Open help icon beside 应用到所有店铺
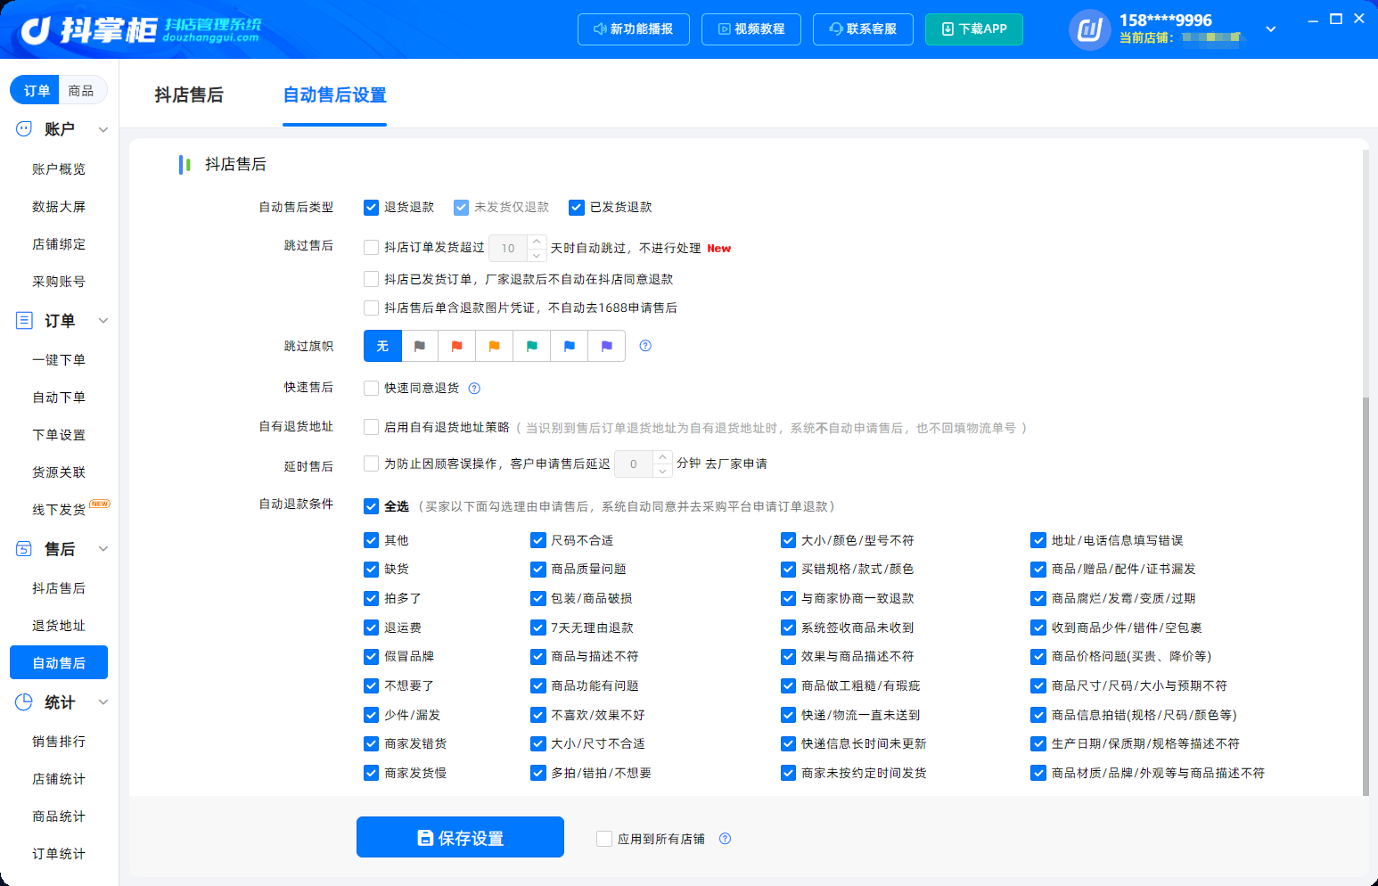Image resolution: width=1378 pixels, height=886 pixels. (x=726, y=839)
